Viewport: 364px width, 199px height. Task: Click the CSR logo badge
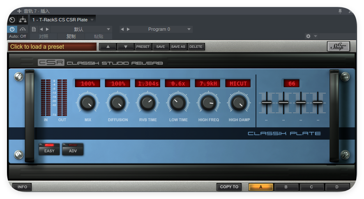tap(51, 63)
